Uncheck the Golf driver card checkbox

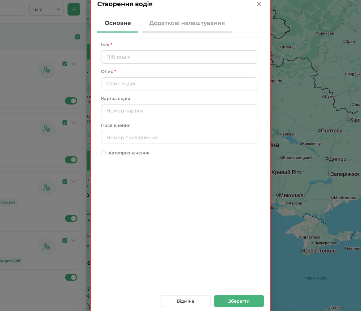(x=65, y=240)
